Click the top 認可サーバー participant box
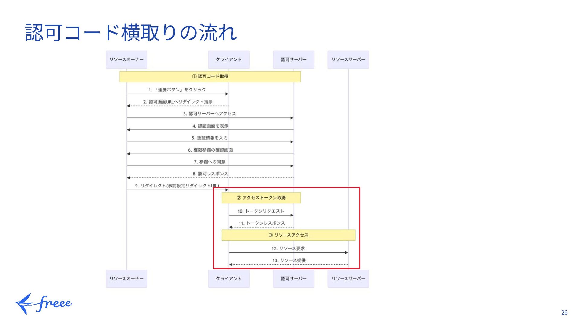This screenshot has width=580, height=326. (x=294, y=59)
